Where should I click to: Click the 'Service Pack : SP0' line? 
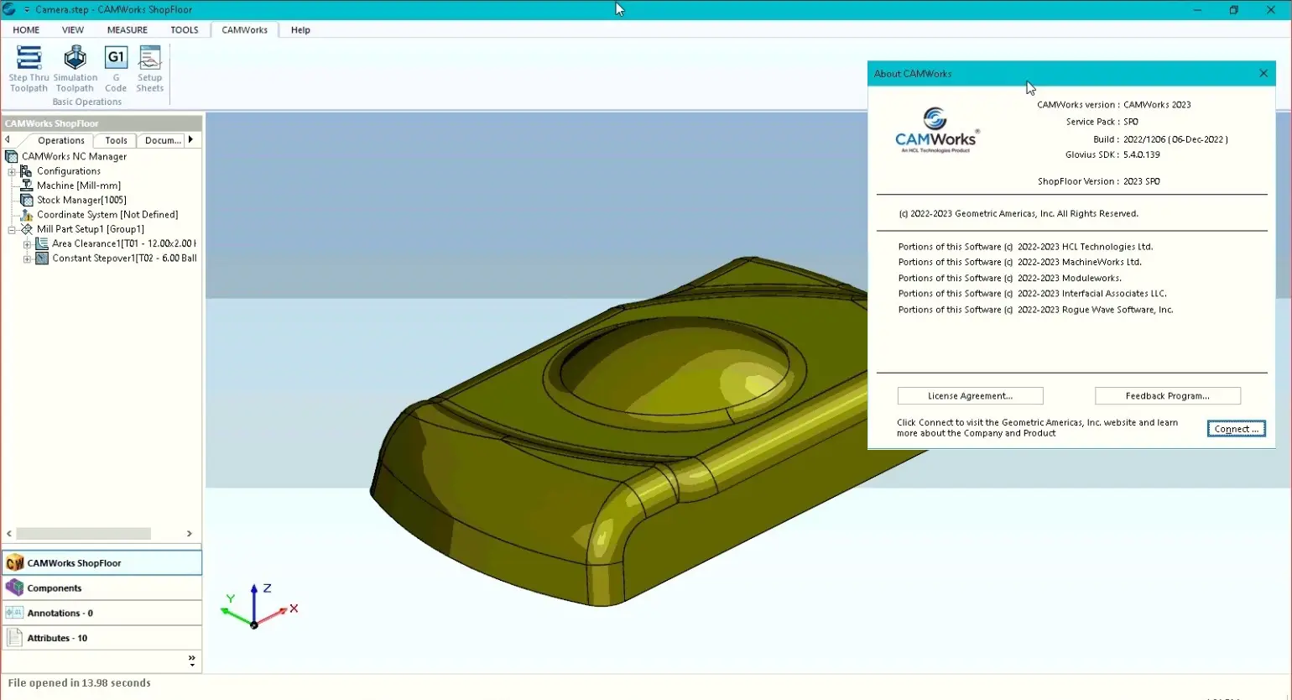click(1102, 122)
